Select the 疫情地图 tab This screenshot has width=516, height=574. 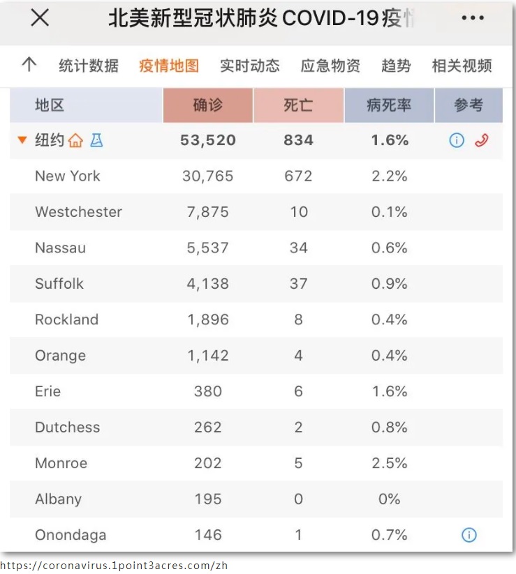point(169,66)
